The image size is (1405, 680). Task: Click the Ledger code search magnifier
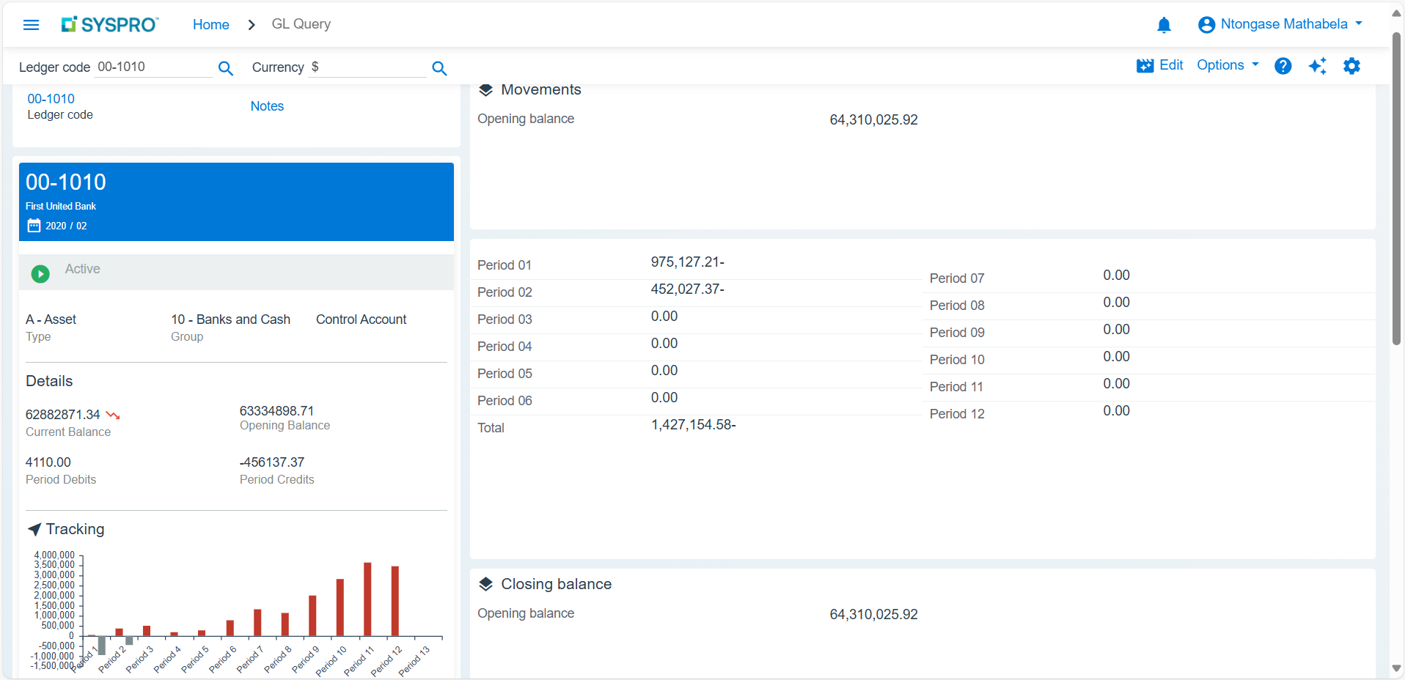click(226, 68)
